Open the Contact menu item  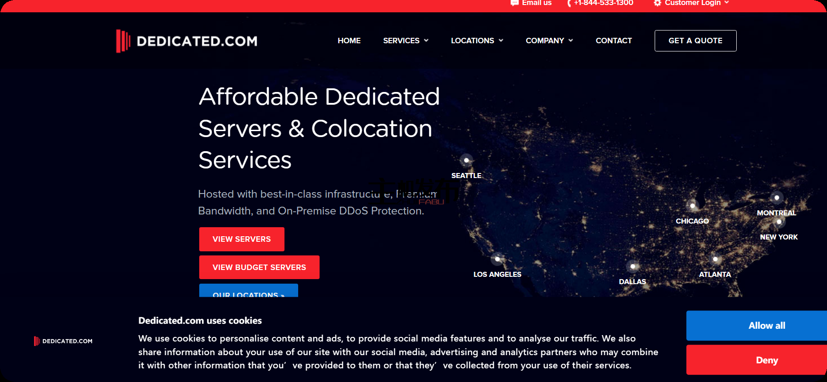tap(614, 41)
